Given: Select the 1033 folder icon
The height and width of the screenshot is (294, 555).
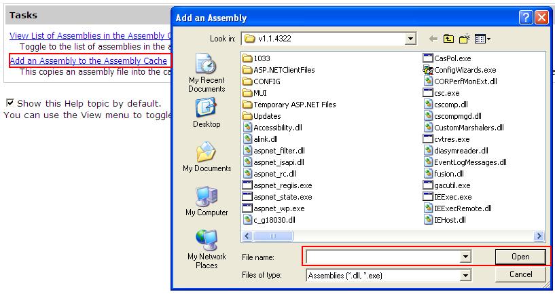Looking at the screenshot, I should (x=247, y=58).
